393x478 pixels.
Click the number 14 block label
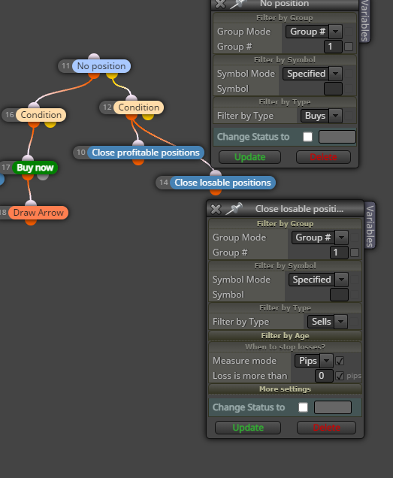pyautogui.click(x=163, y=183)
